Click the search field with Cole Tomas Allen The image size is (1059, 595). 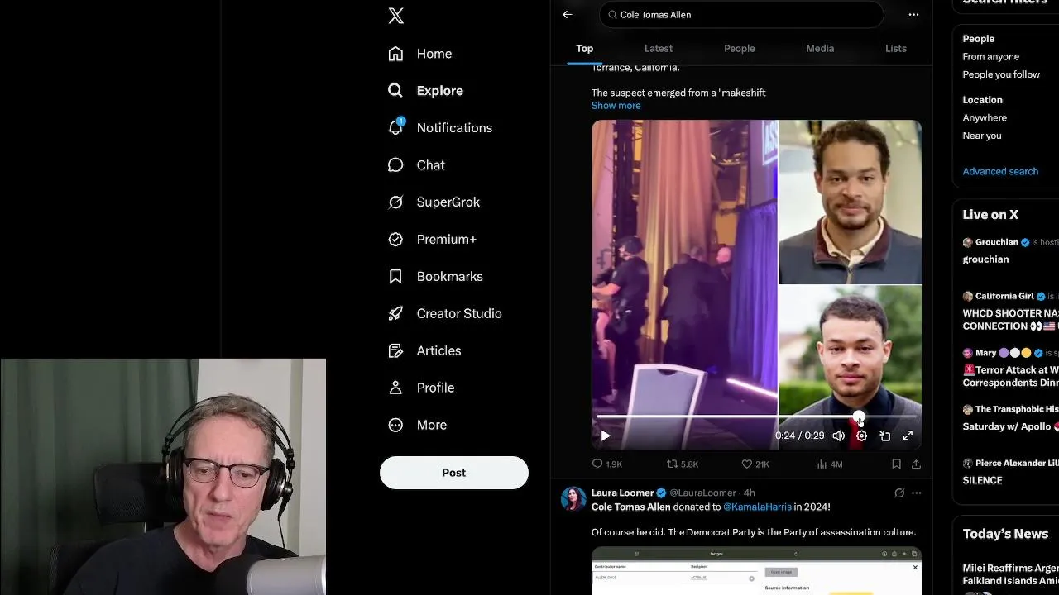point(741,15)
